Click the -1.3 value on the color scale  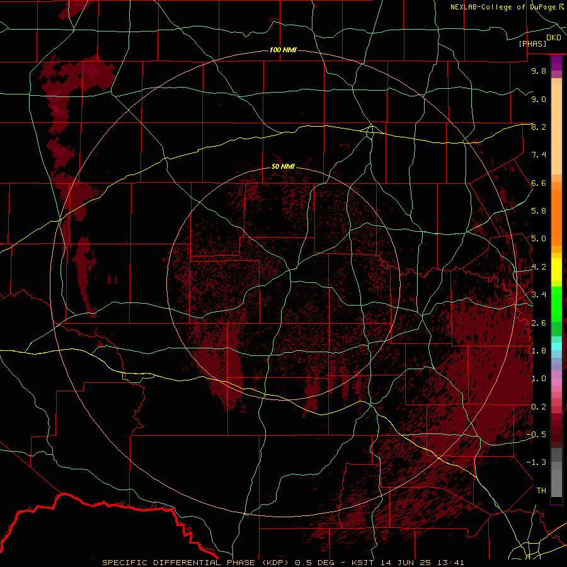pos(536,462)
